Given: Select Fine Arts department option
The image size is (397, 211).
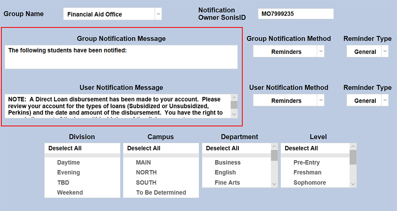Looking at the screenshot, I should [227, 183].
